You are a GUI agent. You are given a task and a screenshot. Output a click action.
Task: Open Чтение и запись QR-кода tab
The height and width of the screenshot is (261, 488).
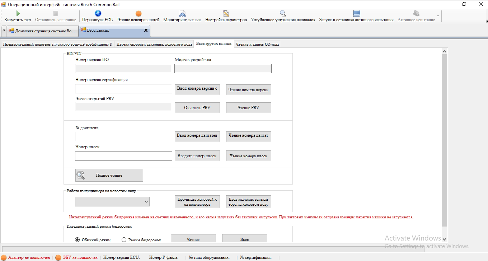[257, 44]
